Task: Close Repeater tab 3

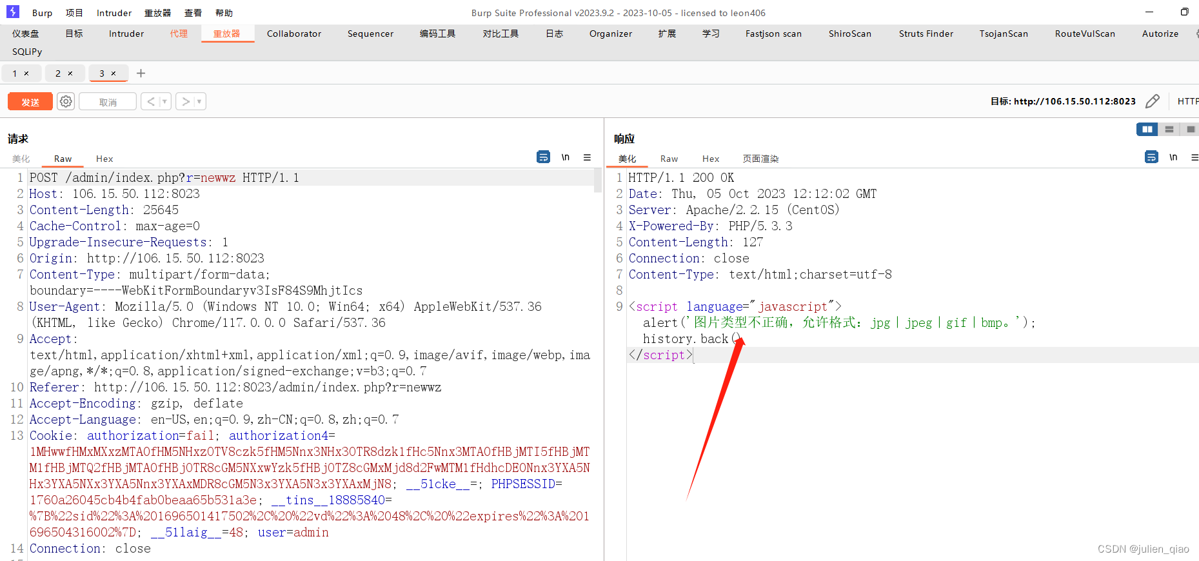Action: pos(114,74)
